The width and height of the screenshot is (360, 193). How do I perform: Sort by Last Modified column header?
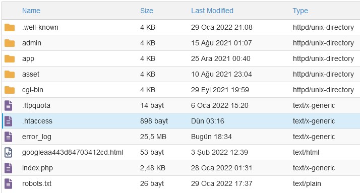point(212,11)
